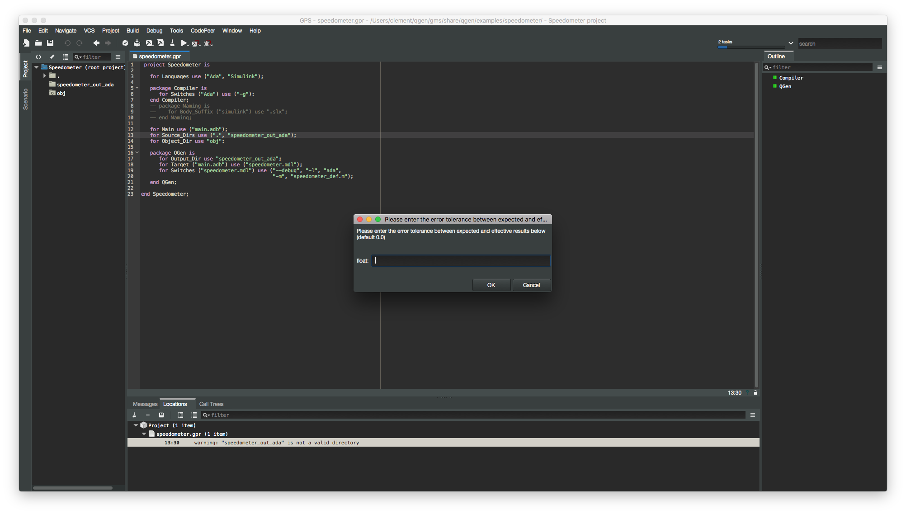Open the Locations panel hamburger menu
Image resolution: width=906 pixels, height=514 pixels.
click(x=753, y=415)
